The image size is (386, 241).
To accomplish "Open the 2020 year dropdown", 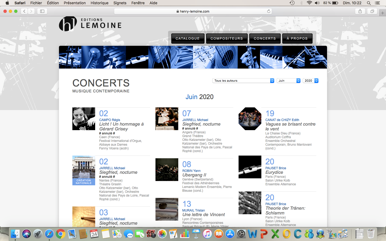I will coord(310,81).
